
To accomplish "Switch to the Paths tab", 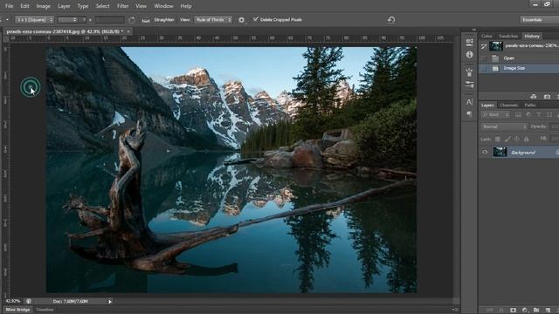I will pyautogui.click(x=530, y=105).
